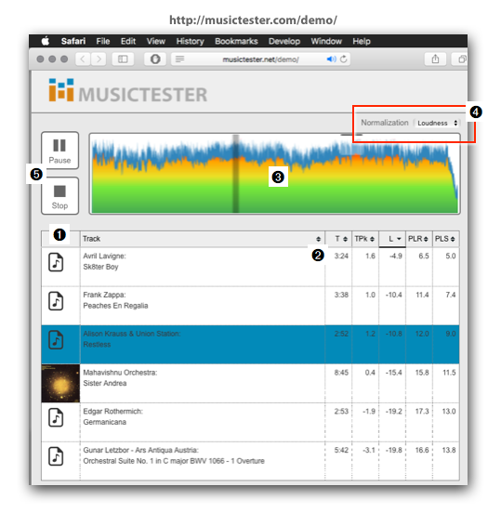The width and height of the screenshot is (501, 513).
Task: Seek in the loudness waveform display
Action: click(x=274, y=174)
